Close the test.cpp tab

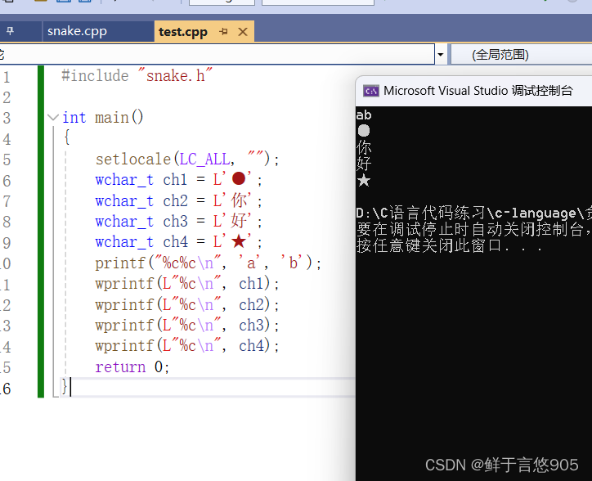coord(242,32)
